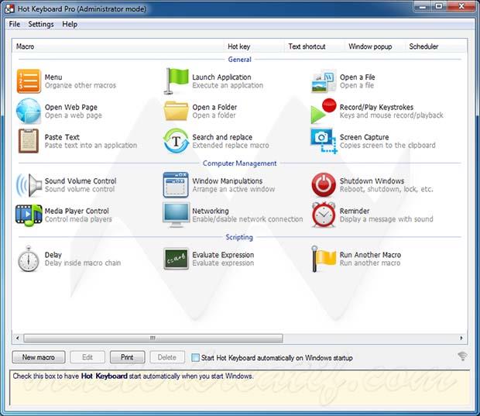480x416 pixels.
Task: Click the Window popup column header
Action: (x=375, y=46)
